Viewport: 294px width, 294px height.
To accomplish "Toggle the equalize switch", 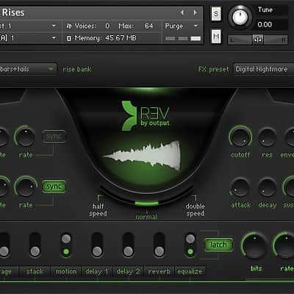I will [190, 245].
